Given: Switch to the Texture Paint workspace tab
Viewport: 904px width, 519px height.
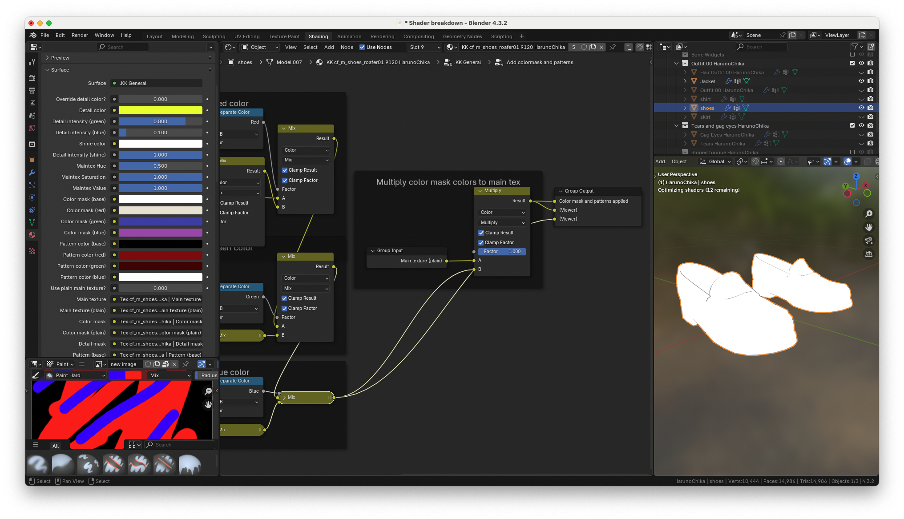Looking at the screenshot, I should pos(284,36).
